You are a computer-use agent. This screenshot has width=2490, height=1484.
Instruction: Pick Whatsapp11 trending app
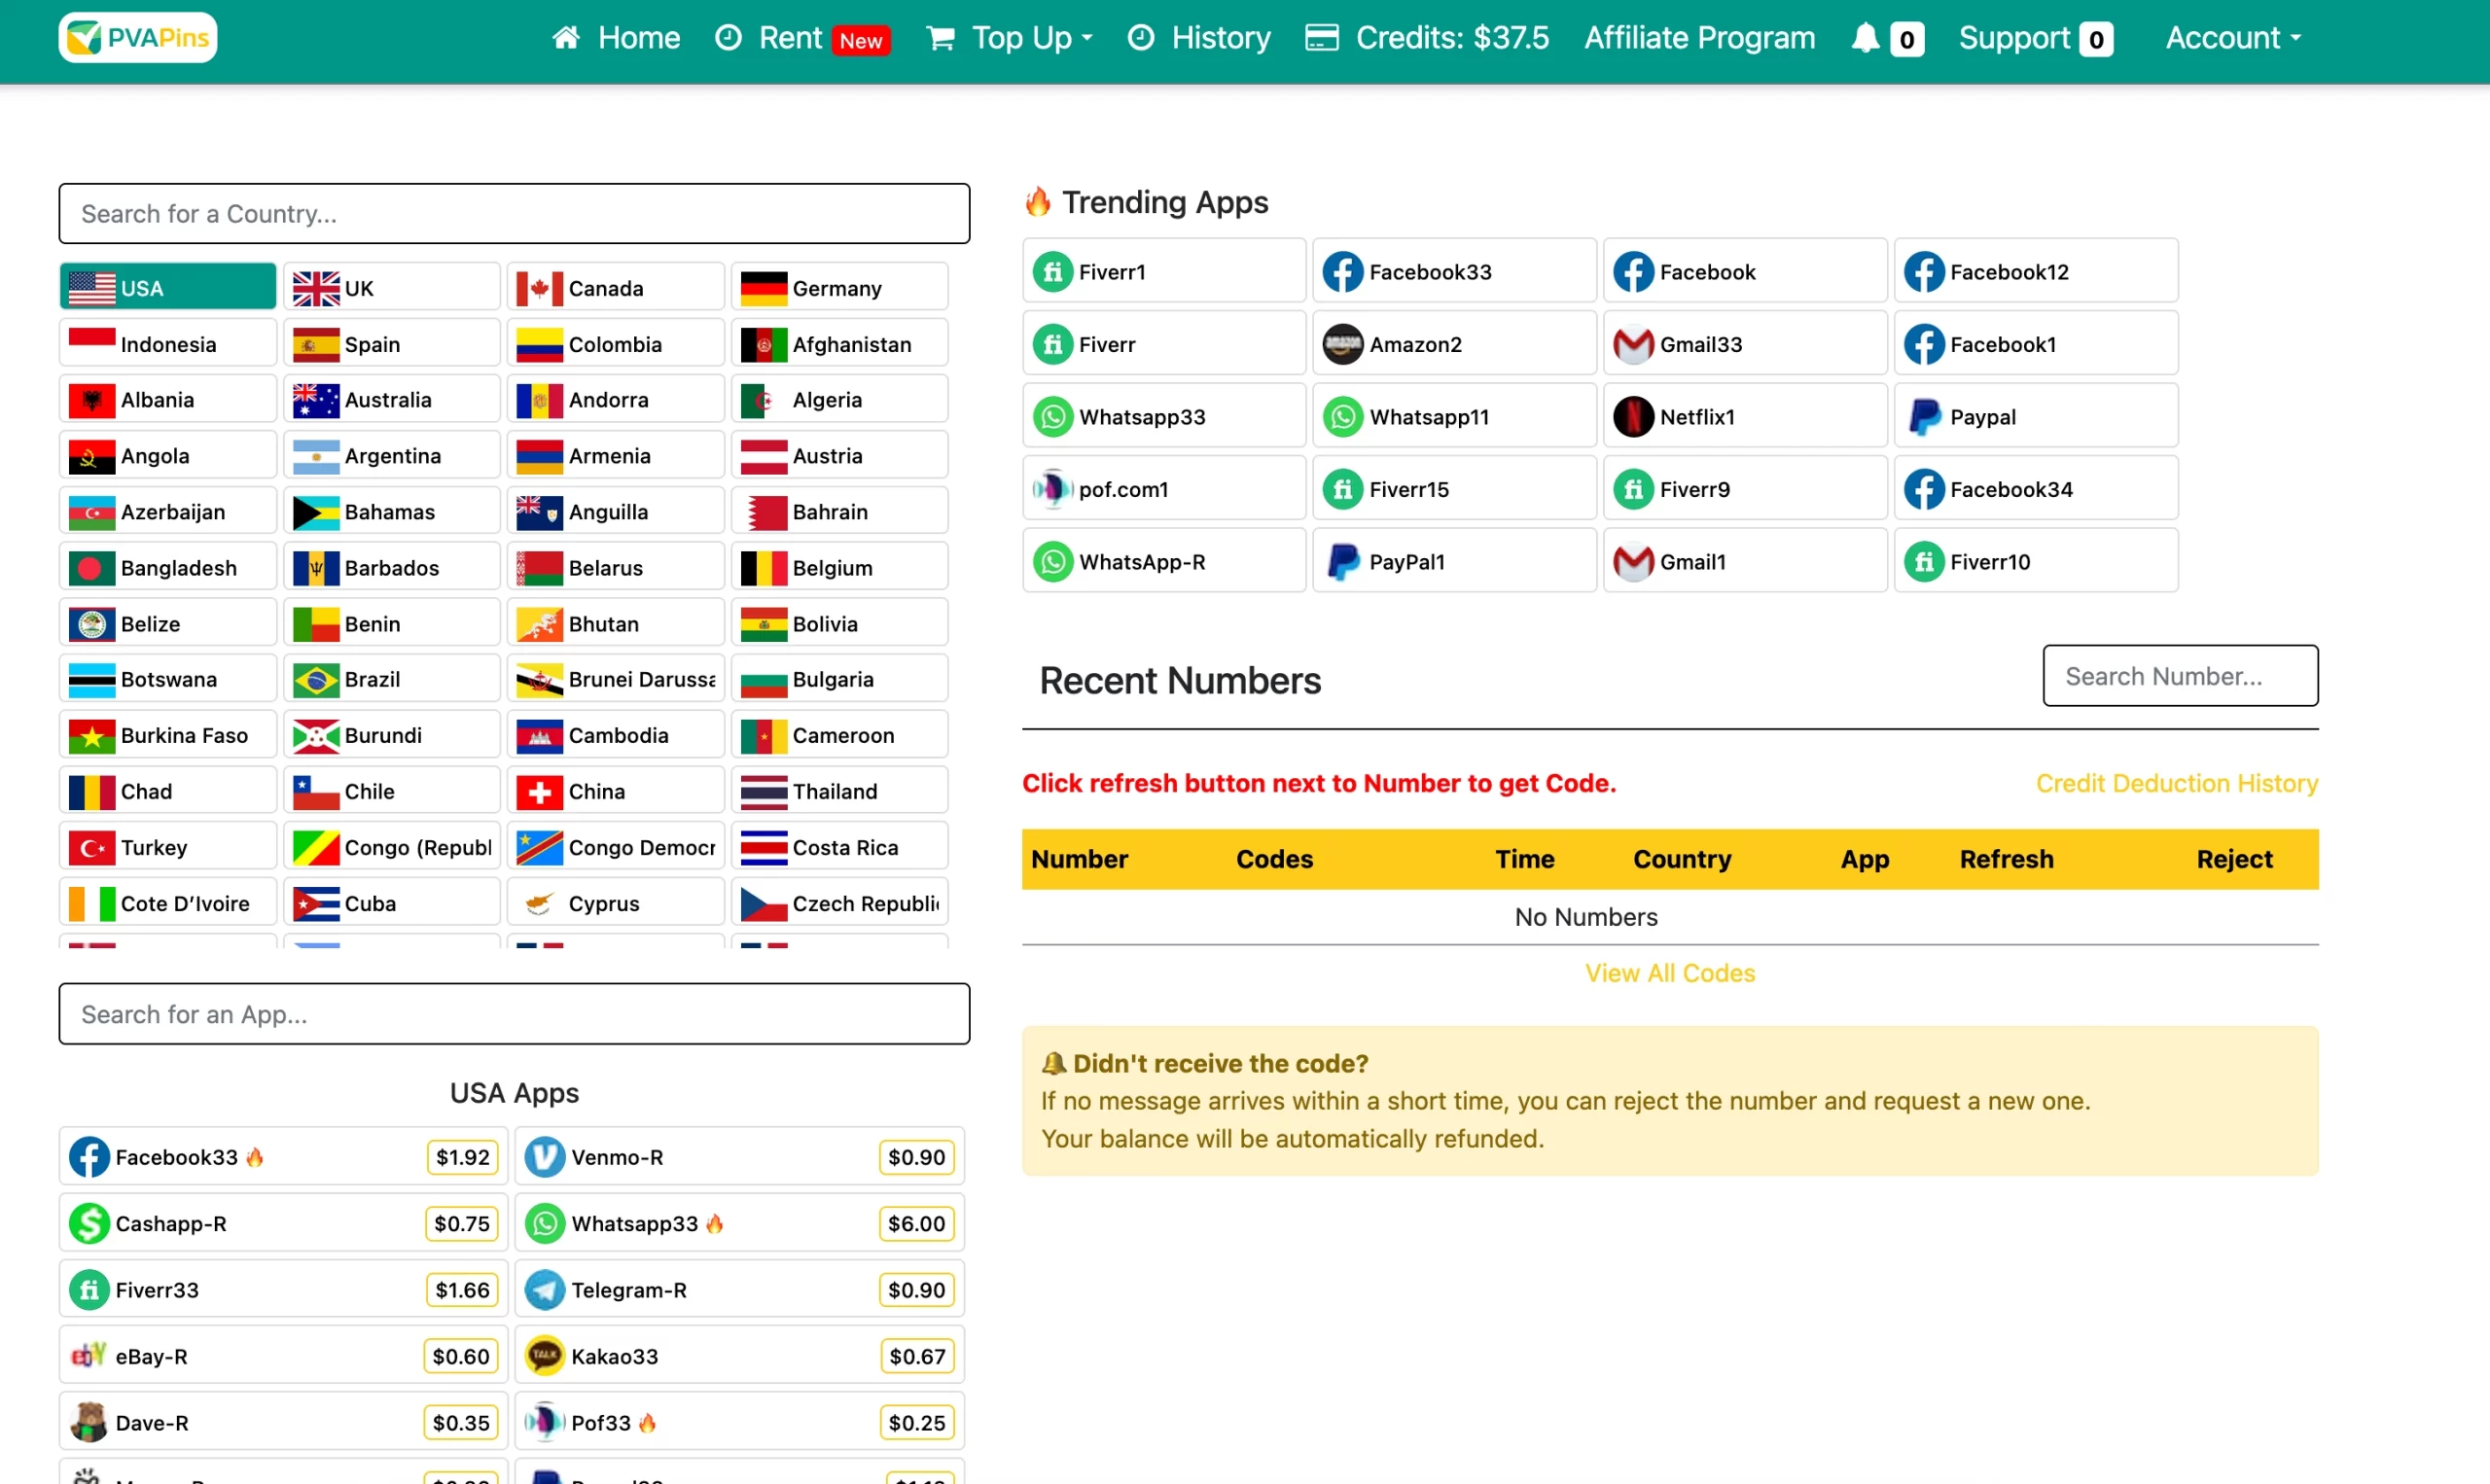coord(1454,416)
